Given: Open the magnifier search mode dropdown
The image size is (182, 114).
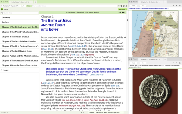Looking at the screenshot, I should point(24,6).
